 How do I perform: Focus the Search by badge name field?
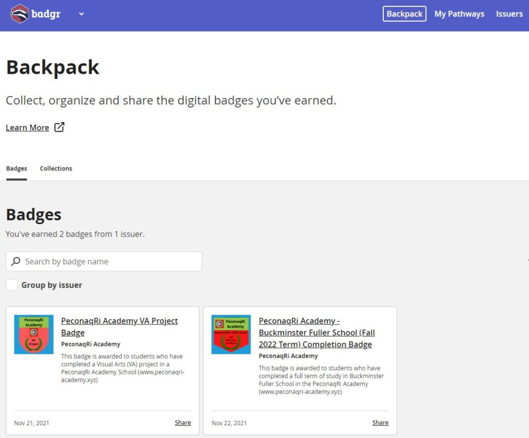coord(104,261)
